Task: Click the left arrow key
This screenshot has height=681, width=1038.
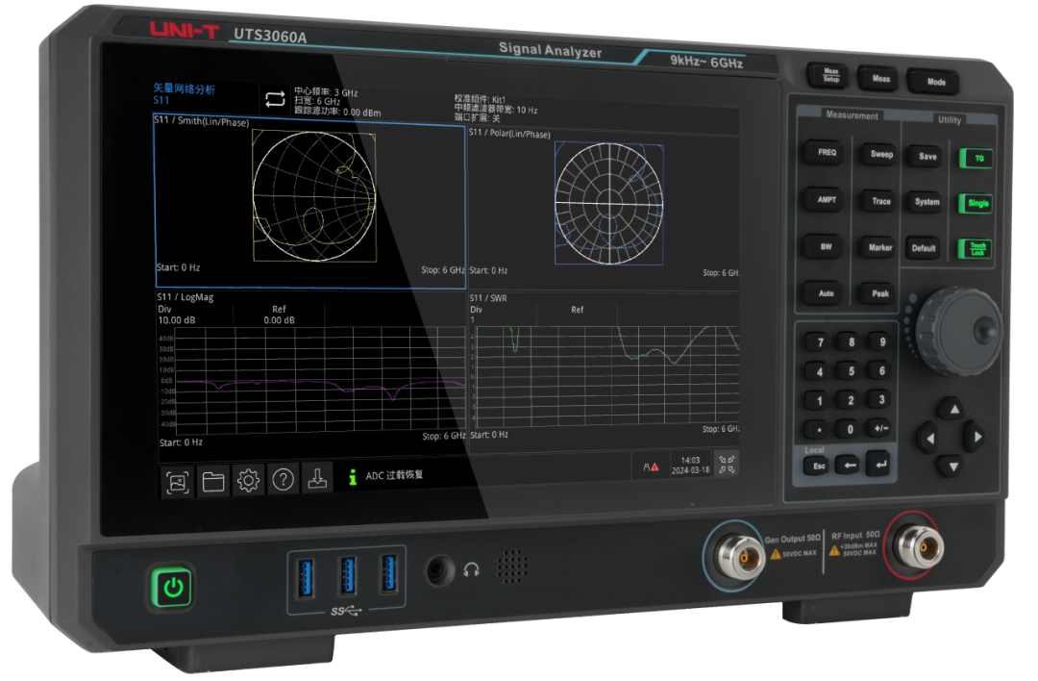Action: click(928, 438)
